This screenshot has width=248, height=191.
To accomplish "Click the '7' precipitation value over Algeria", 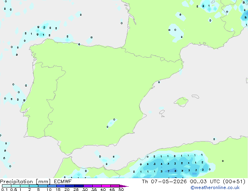I will [169, 171].
